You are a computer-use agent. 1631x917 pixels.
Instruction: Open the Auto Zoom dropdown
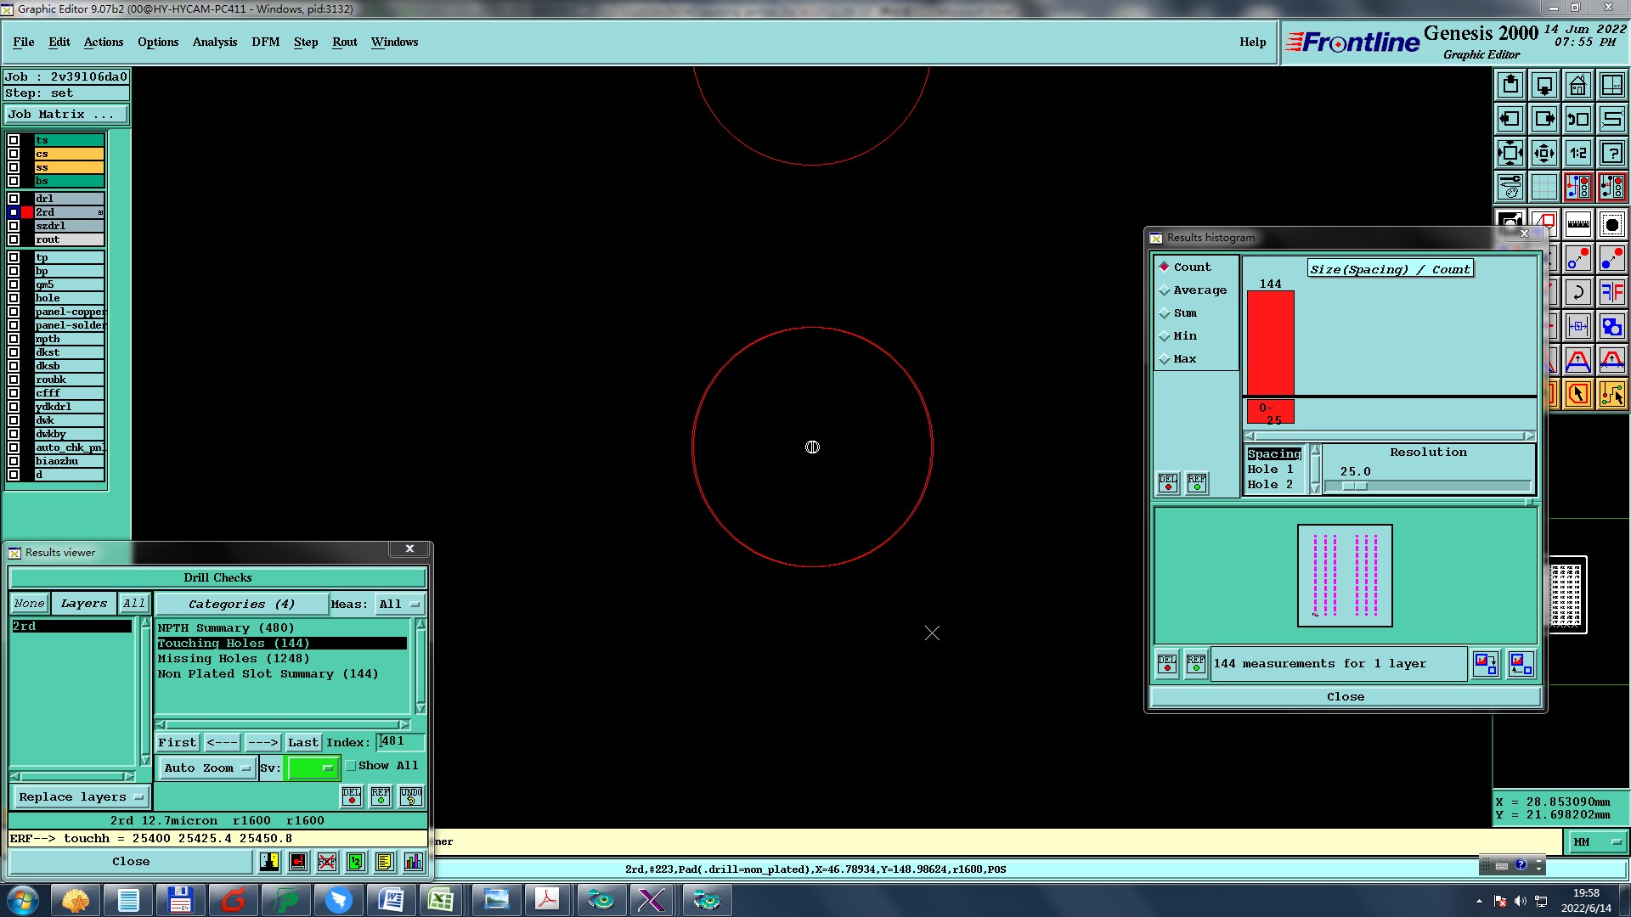[x=207, y=768]
